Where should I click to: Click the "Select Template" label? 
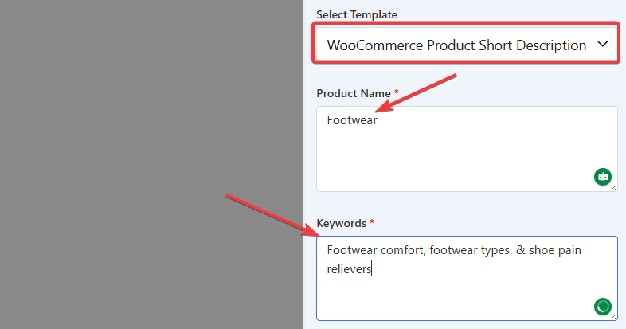[x=357, y=14]
